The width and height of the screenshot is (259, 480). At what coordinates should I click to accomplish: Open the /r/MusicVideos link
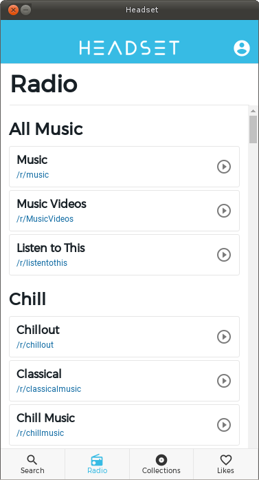[45, 219]
